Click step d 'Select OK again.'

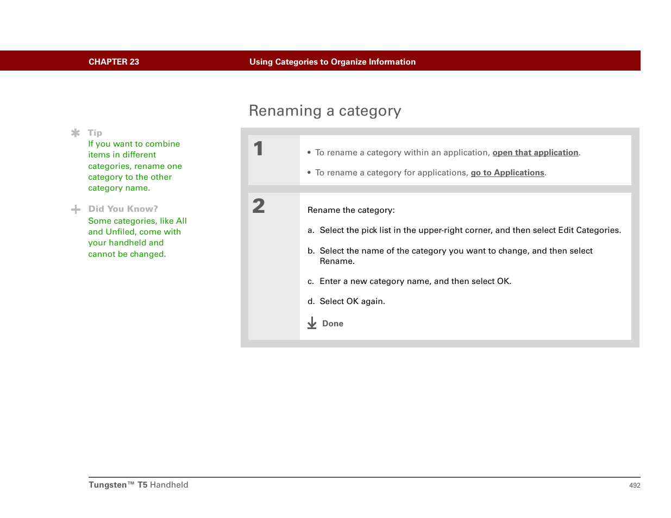[x=346, y=301]
